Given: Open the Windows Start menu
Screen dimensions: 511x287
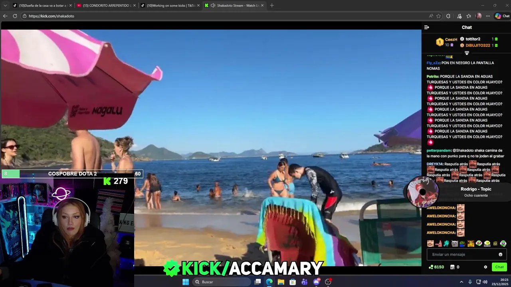Looking at the screenshot, I should [x=186, y=282].
